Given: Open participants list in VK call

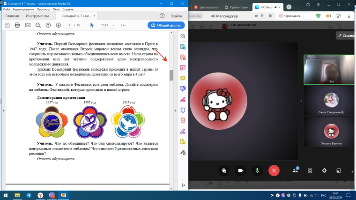Looking at the screenshot, I should (x=296, y=170).
